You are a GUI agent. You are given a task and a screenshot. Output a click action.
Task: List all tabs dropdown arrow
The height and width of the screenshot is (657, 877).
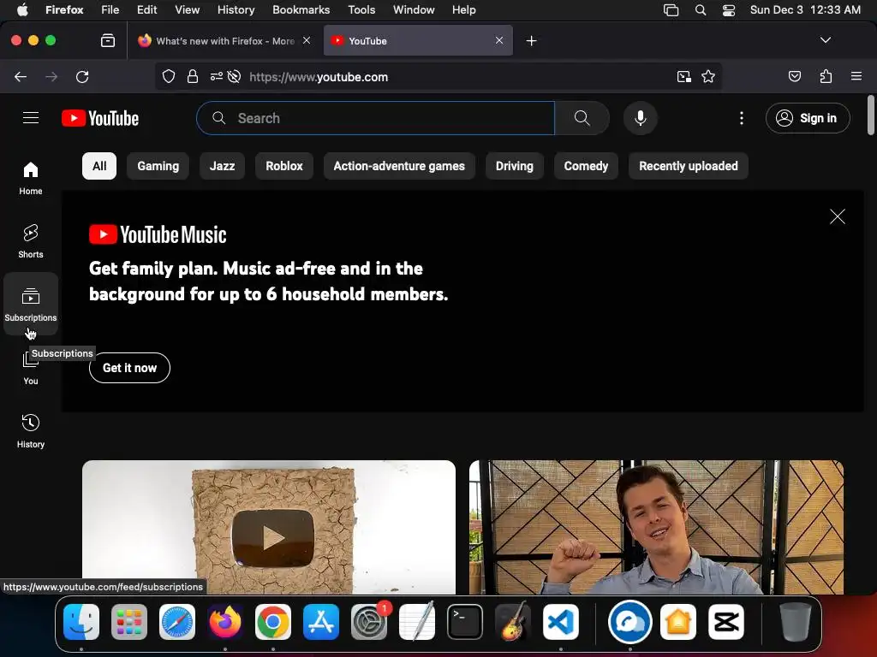tap(826, 40)
